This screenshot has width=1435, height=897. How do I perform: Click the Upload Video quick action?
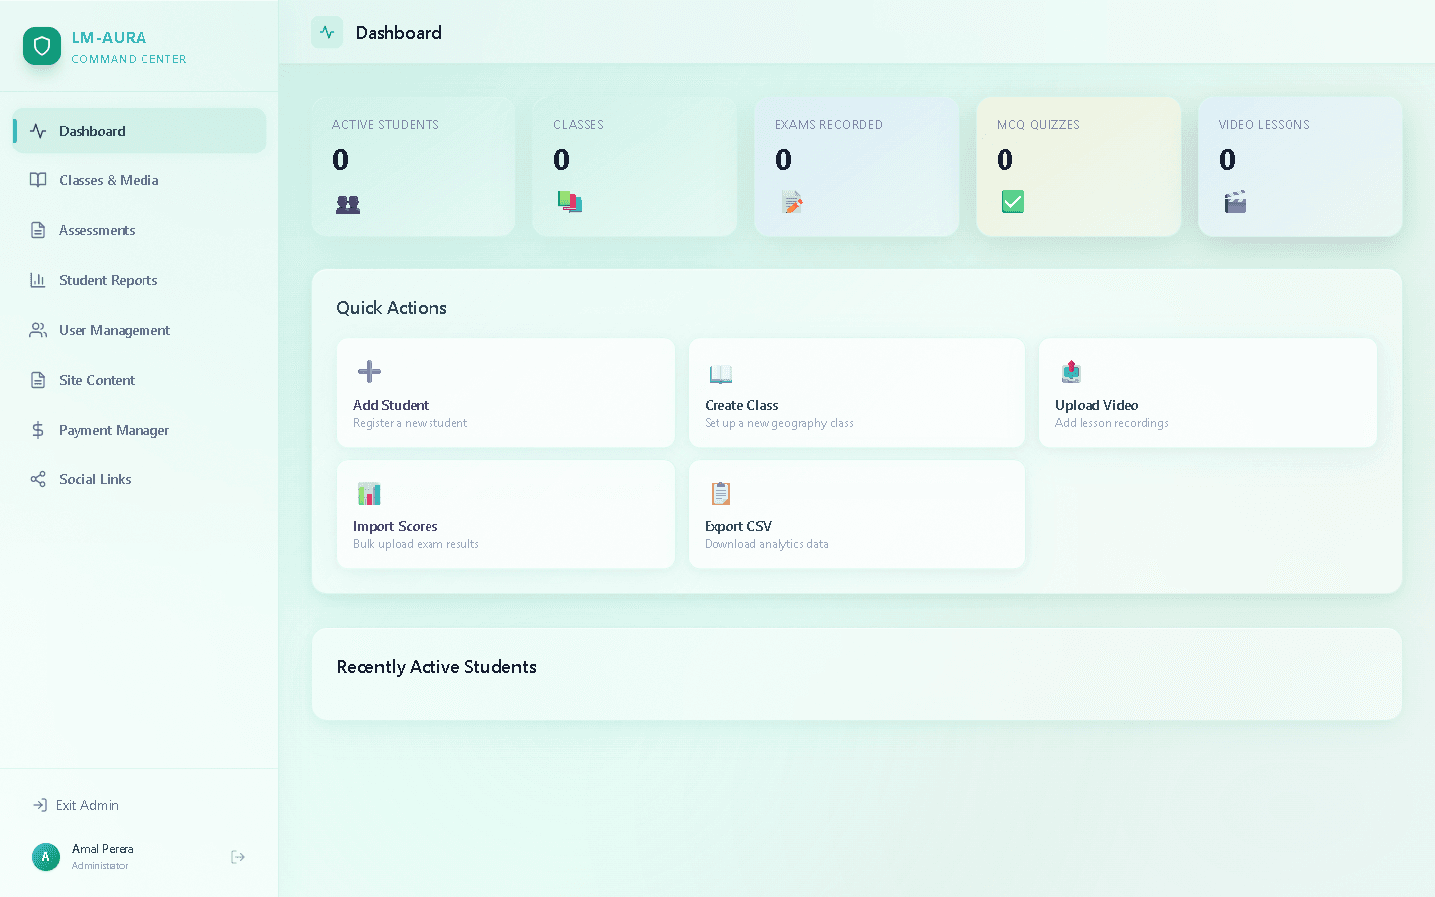click(x=1208, y=393)
